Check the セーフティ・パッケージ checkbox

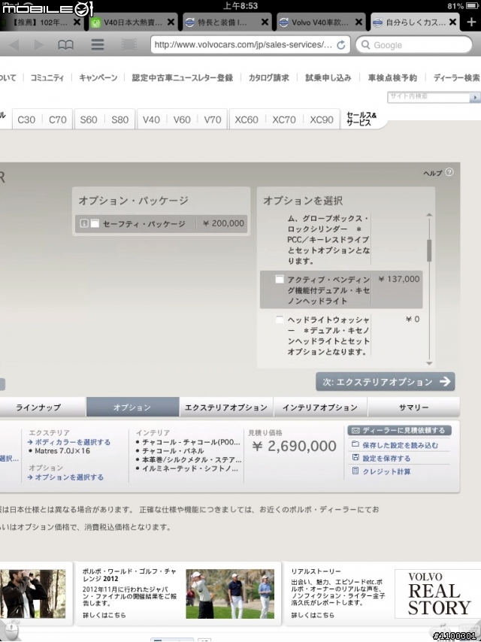pos(95,223)
